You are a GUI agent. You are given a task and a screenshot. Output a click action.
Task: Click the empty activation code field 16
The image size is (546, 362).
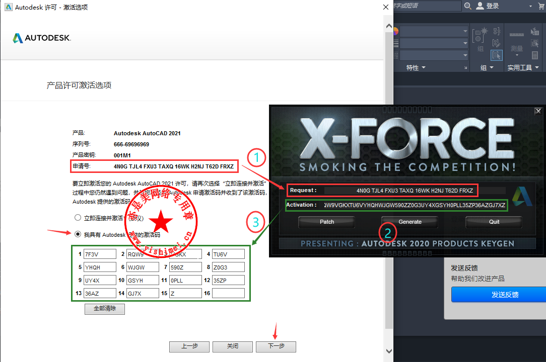point(229,293)
